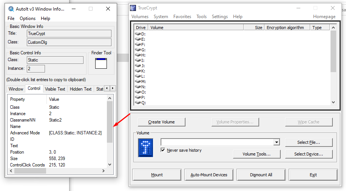
Task: Click the ControlClick Coords value 215, 120
Action: coord(57,165)
